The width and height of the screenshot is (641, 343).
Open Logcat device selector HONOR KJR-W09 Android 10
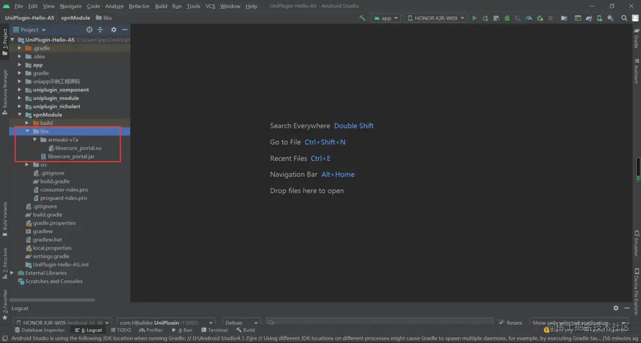pyautogui.click(x=63, y=322)
